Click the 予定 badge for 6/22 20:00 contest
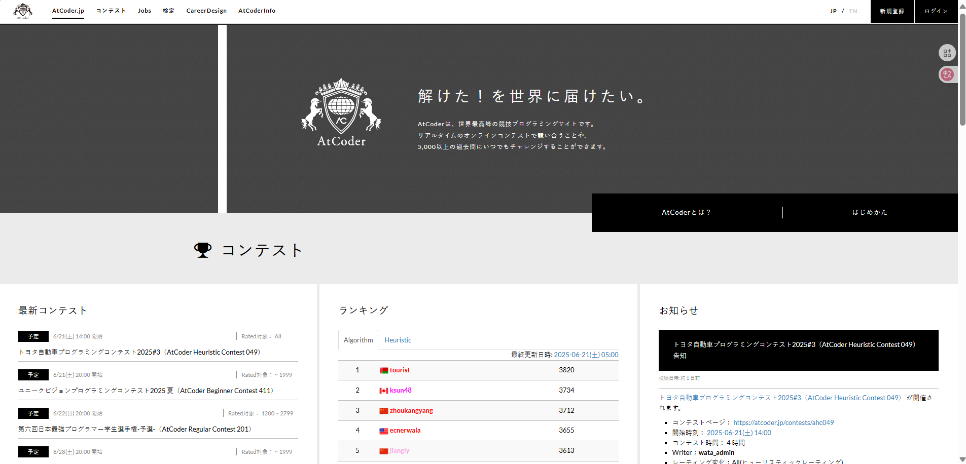Screen dimensions: 966x464 click(33, 413)
